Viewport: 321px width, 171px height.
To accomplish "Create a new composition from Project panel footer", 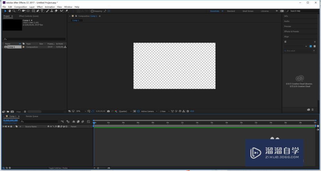I will click(x=12, y=112).
